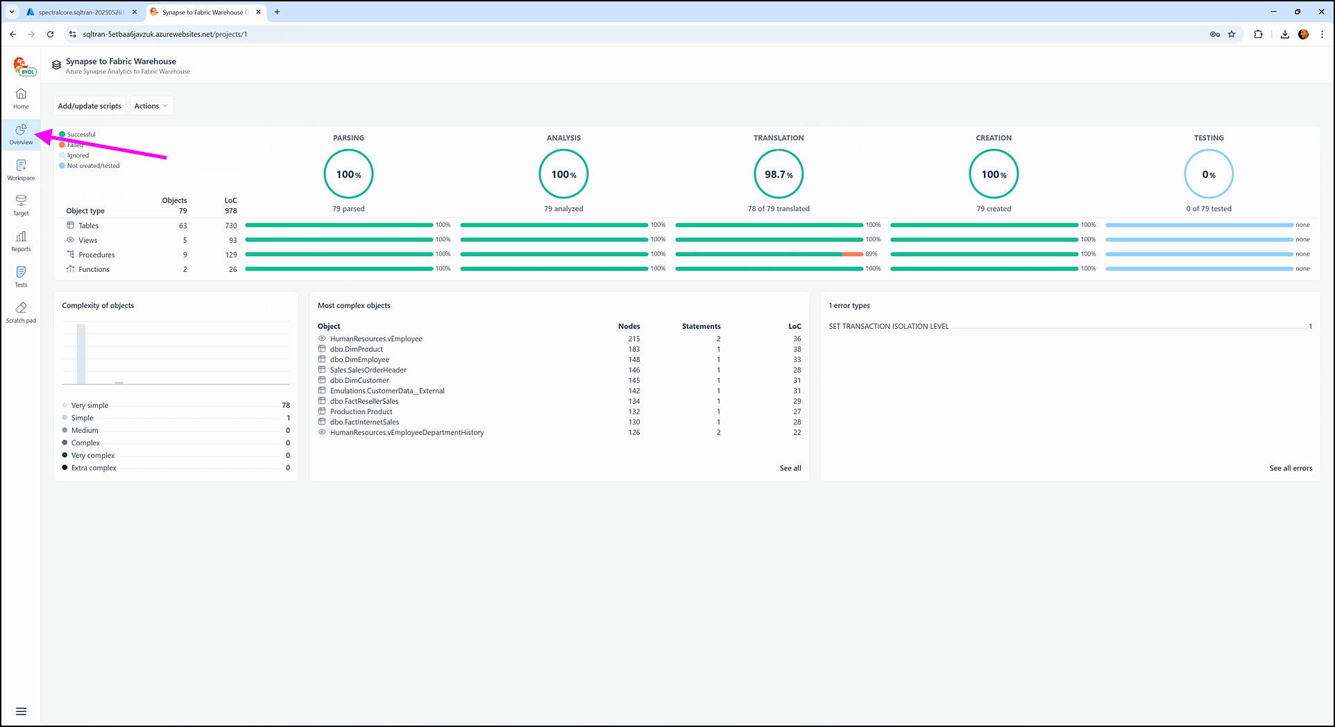The width and height of the screenshot is (1335, 727).
Task: Open the browser Downloads icon
Action: pos(1284,34)
